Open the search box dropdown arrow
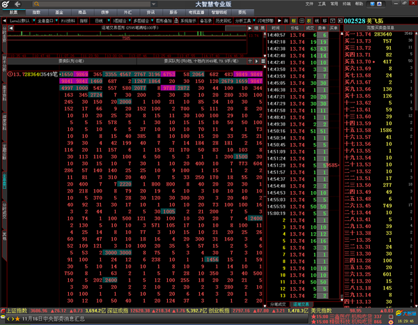418x325 pixels. click(153, 4)
